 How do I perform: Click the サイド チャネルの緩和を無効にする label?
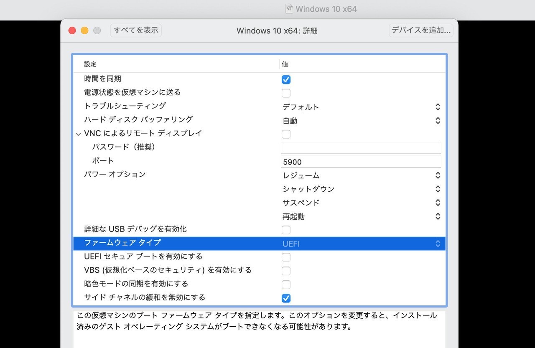(145, 297)
